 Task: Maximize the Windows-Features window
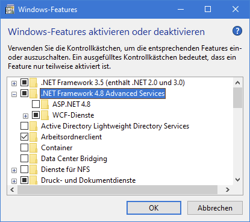[x=208, y=9]
